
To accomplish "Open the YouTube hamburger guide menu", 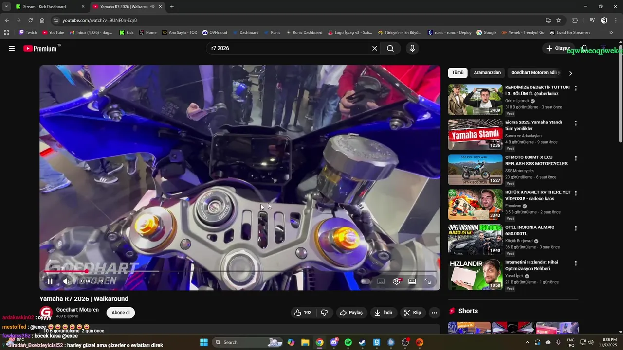I will click(12, 48).
